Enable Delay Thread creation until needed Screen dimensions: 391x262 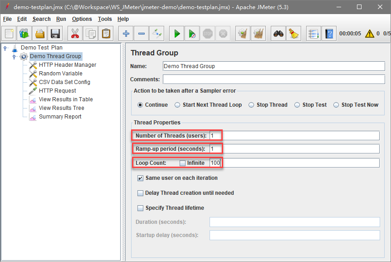[x=141, y=193]
